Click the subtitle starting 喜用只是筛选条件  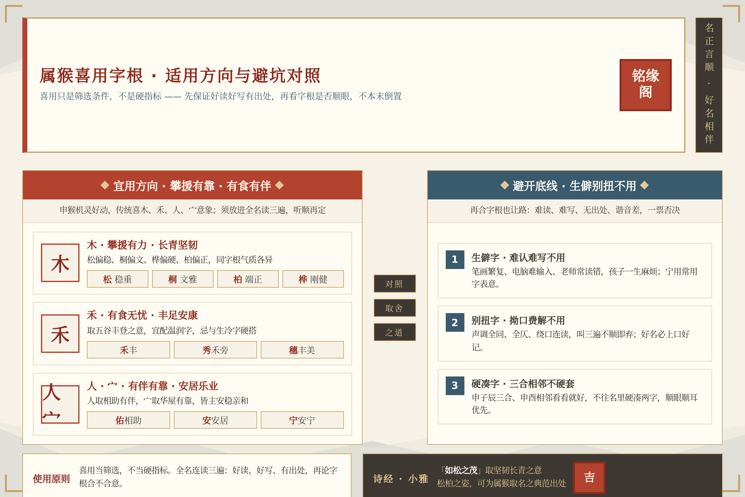tap(221, 96)
